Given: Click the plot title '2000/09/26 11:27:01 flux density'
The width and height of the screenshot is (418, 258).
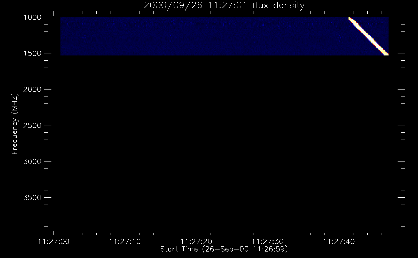Looking at the screenshot, I should point(224,5).
